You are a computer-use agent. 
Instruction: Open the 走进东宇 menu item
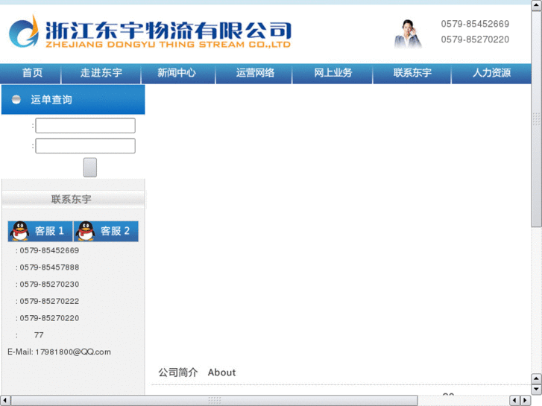point(101,73)
